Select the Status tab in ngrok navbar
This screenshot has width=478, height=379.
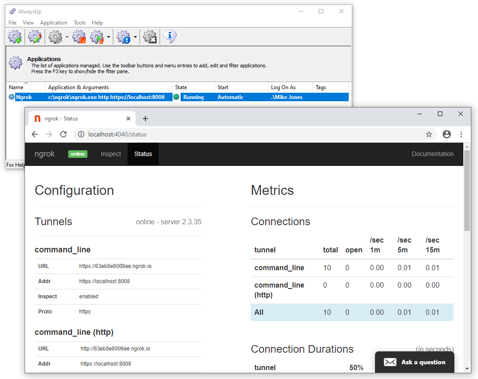pyautogui.click(x=143, y=154)
